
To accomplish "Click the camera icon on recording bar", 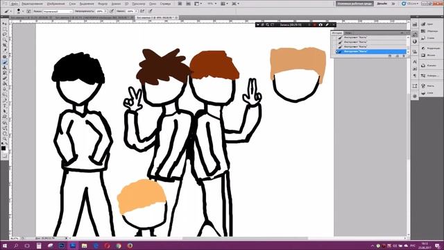I will point(321,25).
